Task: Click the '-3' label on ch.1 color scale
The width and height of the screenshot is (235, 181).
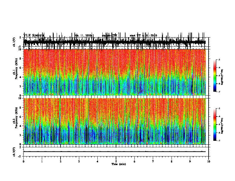Action: pyautogui.click(x=219, y=59)
